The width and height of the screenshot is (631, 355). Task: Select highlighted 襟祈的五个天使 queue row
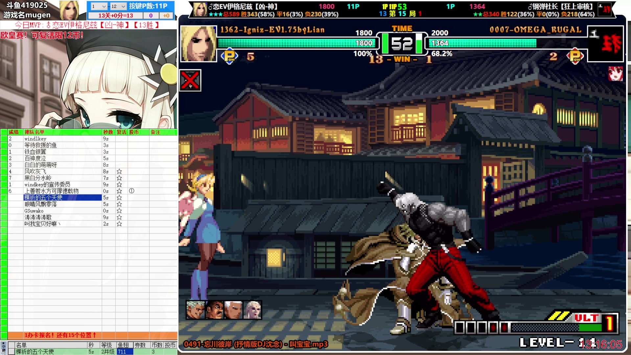tap(62, 198)
